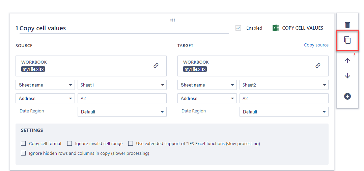Click the source address A2 input field

click(122, 98)
